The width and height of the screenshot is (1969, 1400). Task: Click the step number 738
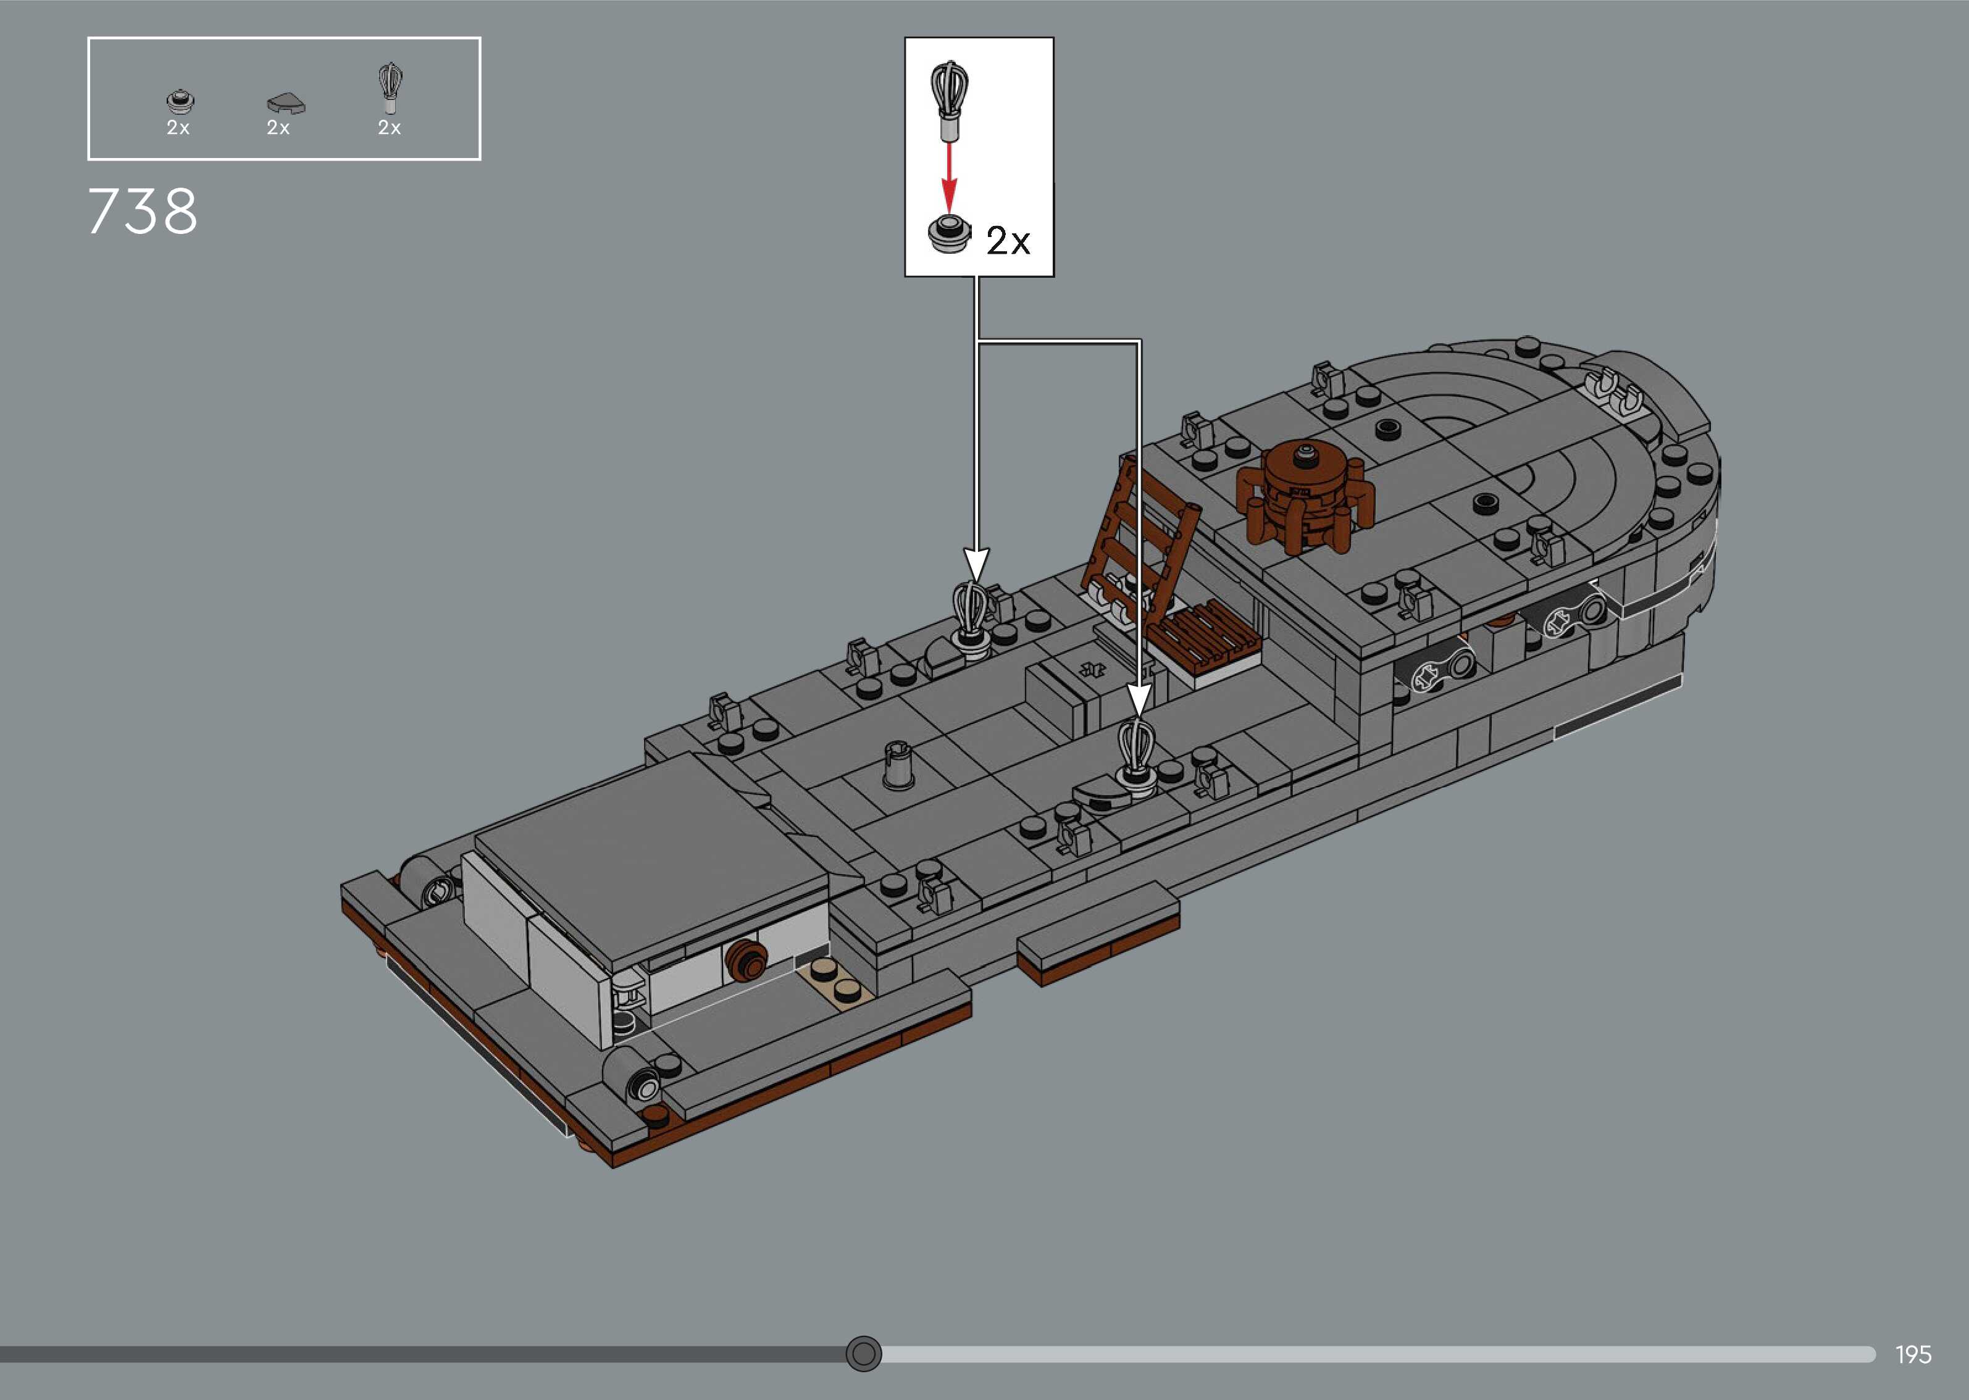point(142,212)
